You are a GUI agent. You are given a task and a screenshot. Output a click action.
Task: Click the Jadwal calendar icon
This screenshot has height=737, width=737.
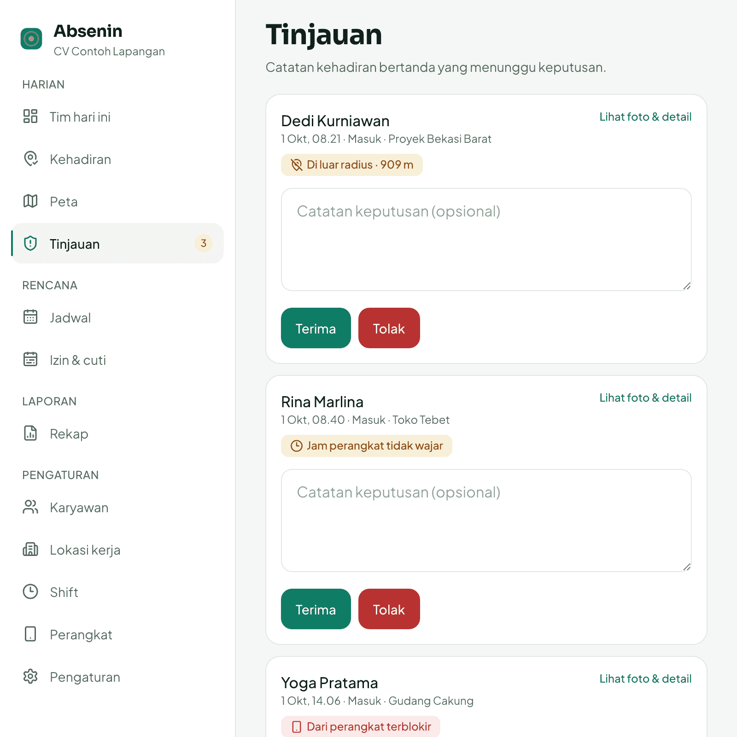[30, 317]
